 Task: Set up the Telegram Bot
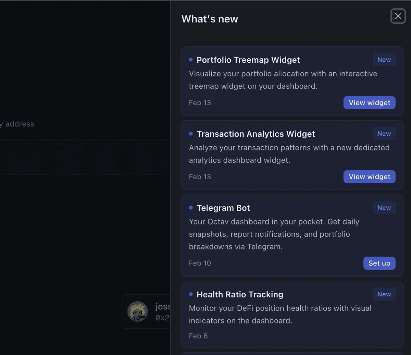tap(379, 263)
